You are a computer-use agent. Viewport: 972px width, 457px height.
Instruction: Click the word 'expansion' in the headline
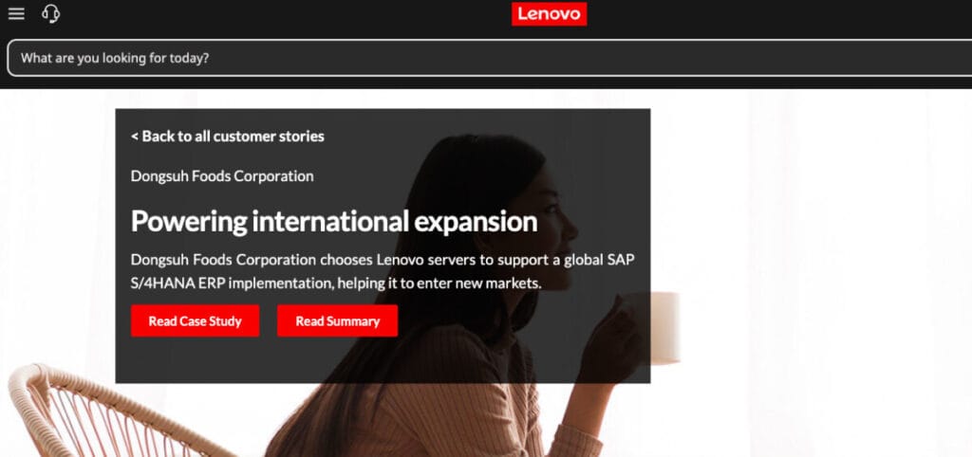pyautogui.click(x=476, y=222)
